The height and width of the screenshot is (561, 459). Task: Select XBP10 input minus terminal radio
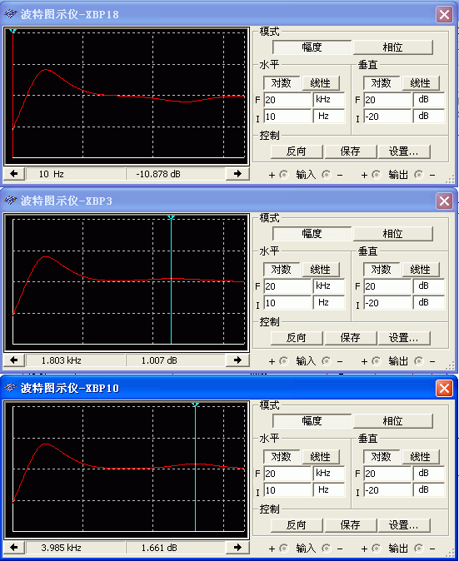327,549
